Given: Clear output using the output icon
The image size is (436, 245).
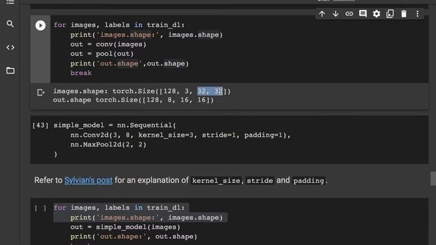Looking at the screenshot, I should pyautogui.click(x=41, y=93).
